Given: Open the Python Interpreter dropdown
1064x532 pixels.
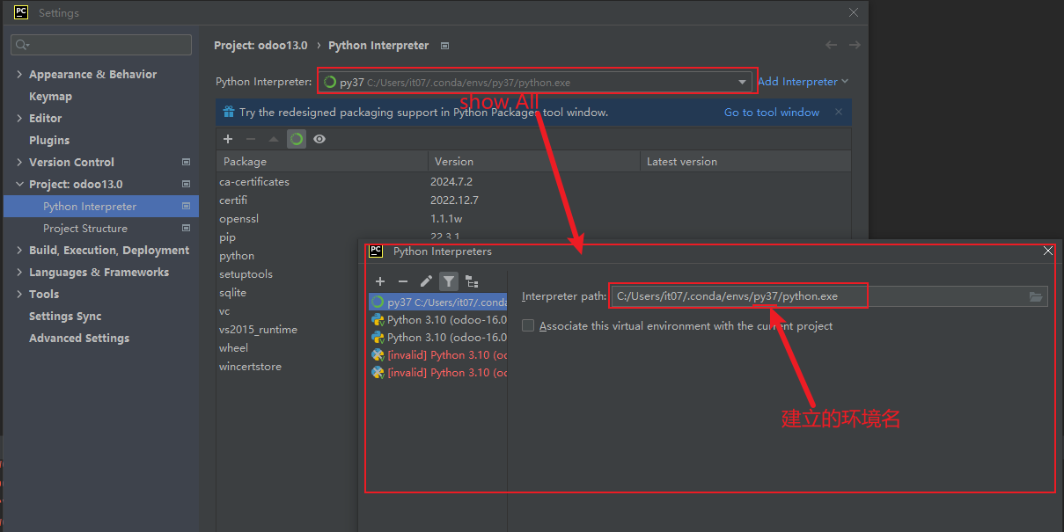Looking at the screenshot, I should pyautogui.click(x=535, y=82).
